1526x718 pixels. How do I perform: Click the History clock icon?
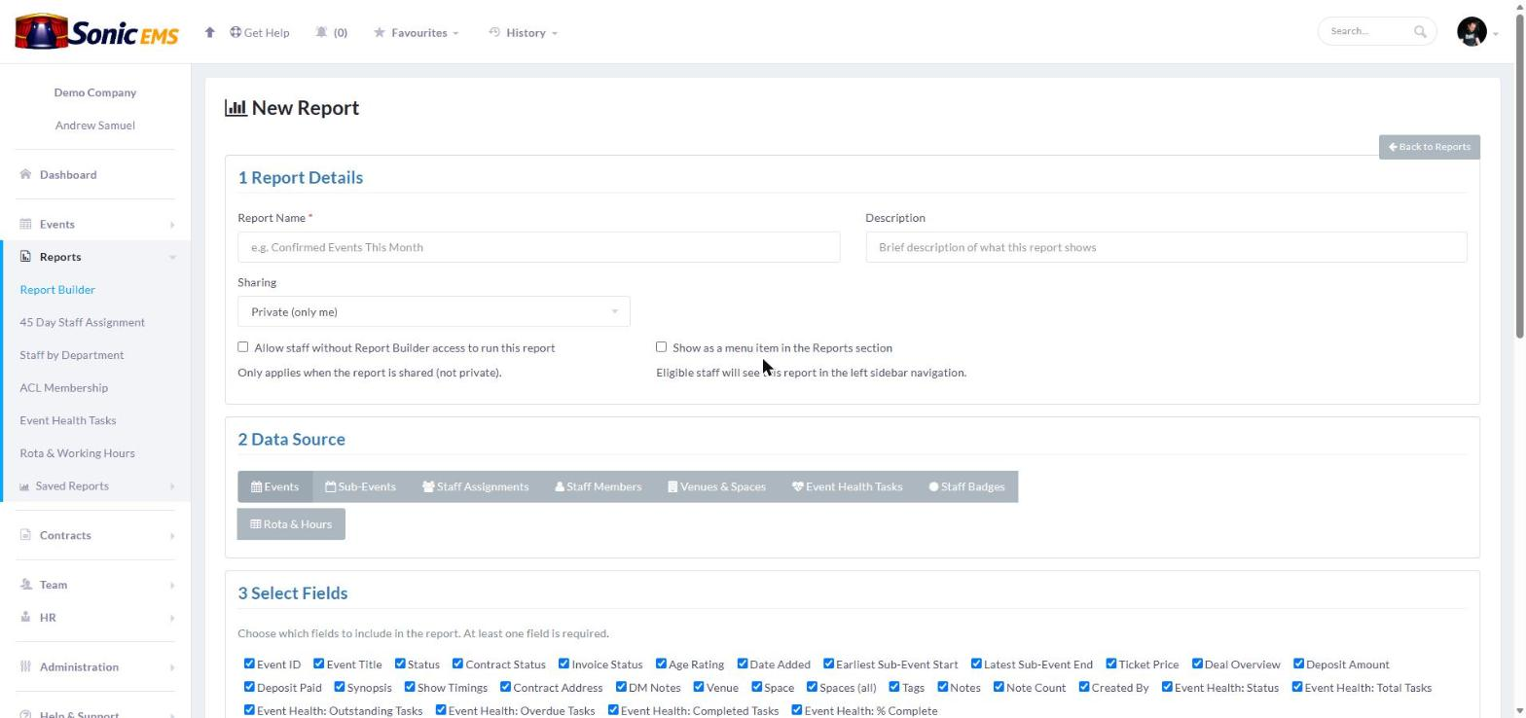click(x=494, y=32)
